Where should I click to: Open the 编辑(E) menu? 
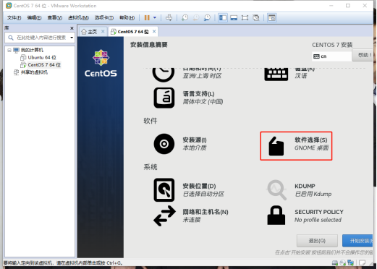coord(34,17)
